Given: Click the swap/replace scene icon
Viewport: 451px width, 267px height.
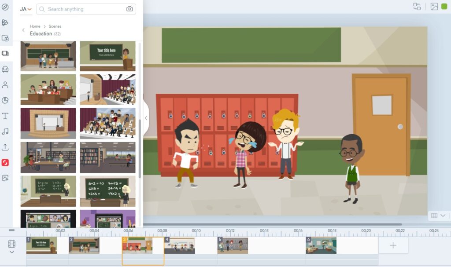Looking at the screenshot, I should (x=417, y=7).
